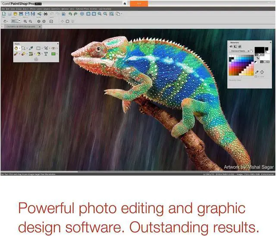Open the File menu
The height and width of the screenshot is (236, 276).
point(3,9)
